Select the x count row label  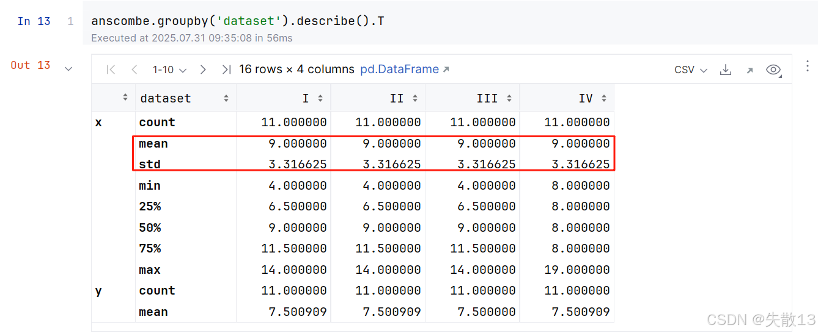click(157, 123)
